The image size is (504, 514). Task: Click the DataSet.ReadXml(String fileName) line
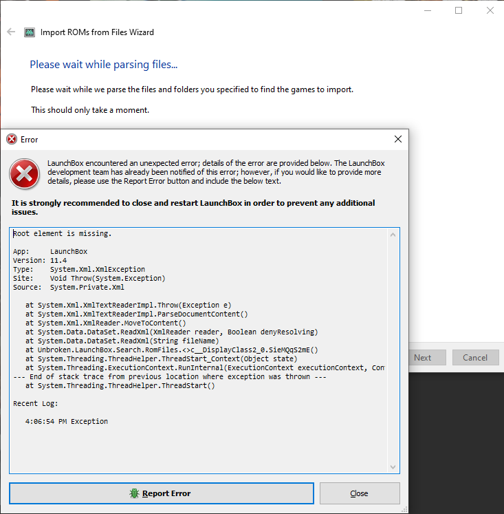[122, 341]
